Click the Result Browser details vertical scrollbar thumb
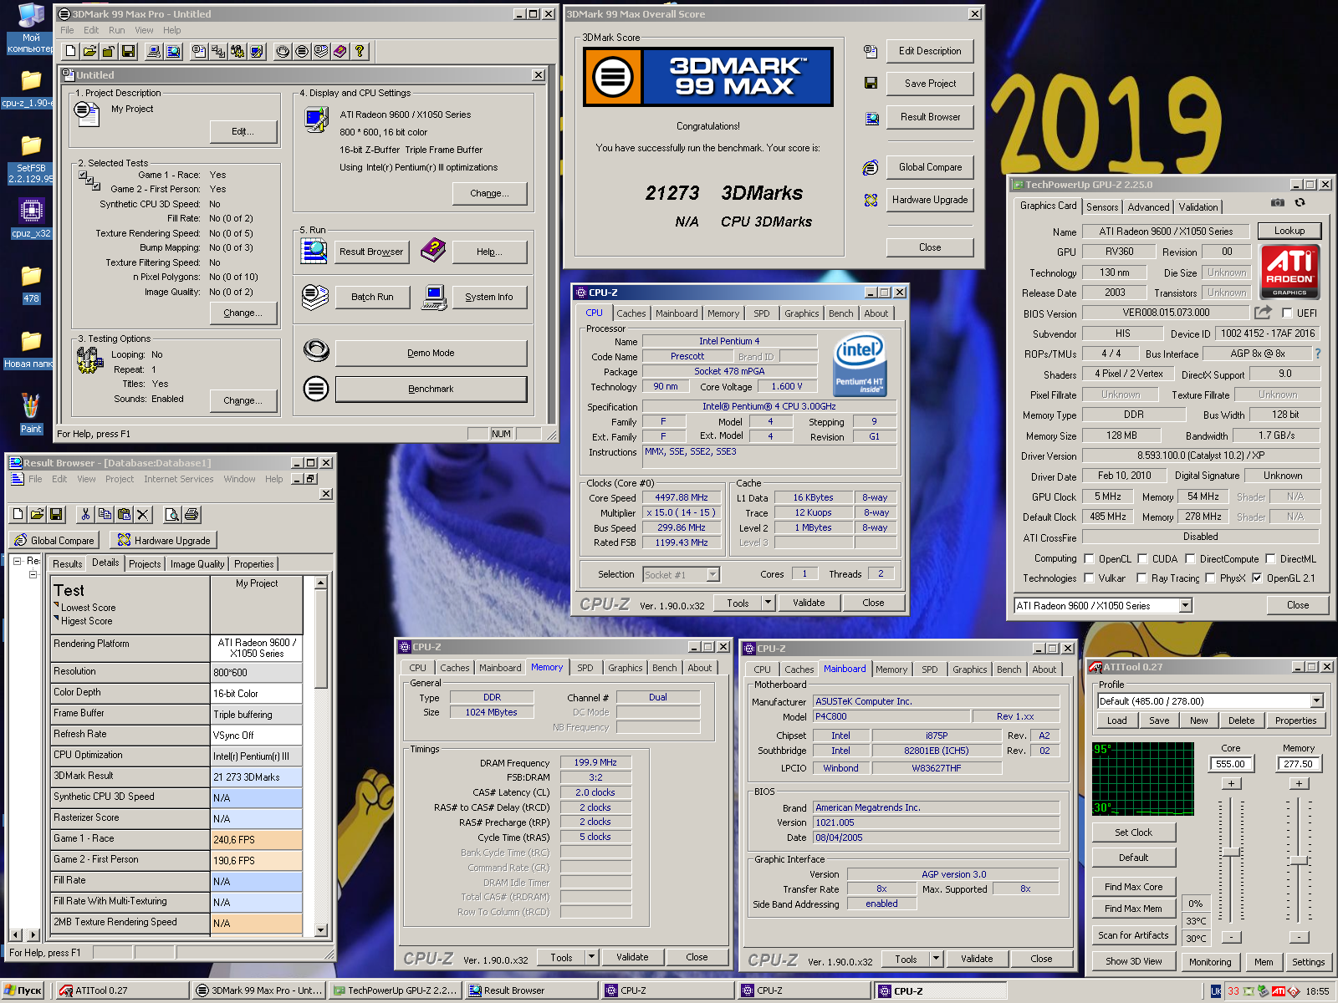The image size is (1338, 1003). point(320,638)
